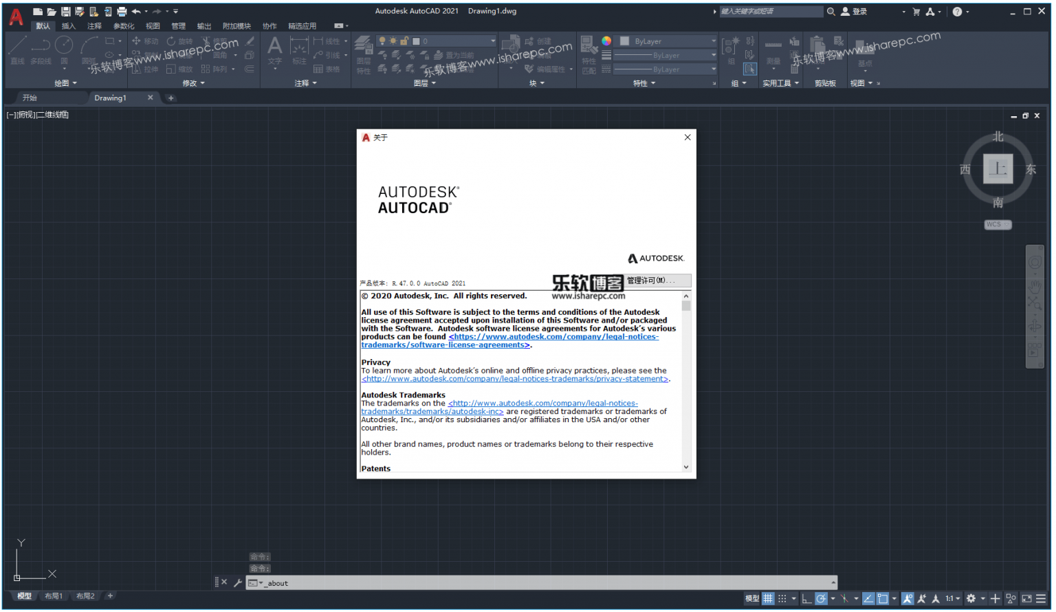Viewport: 1056px width, 612px height.
Task: Expand the 图层 (Layers) panel
Action: 425,83
